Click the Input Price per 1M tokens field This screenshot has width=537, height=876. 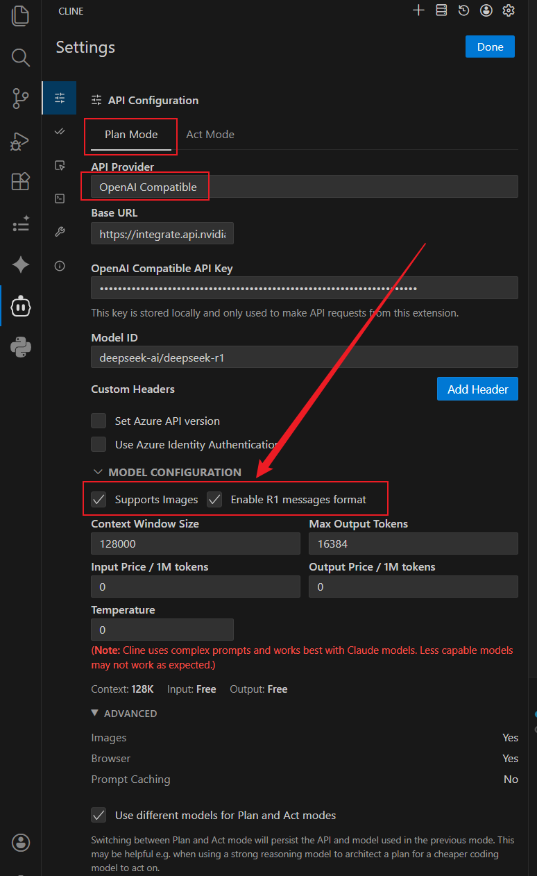(x=196, y=587)
